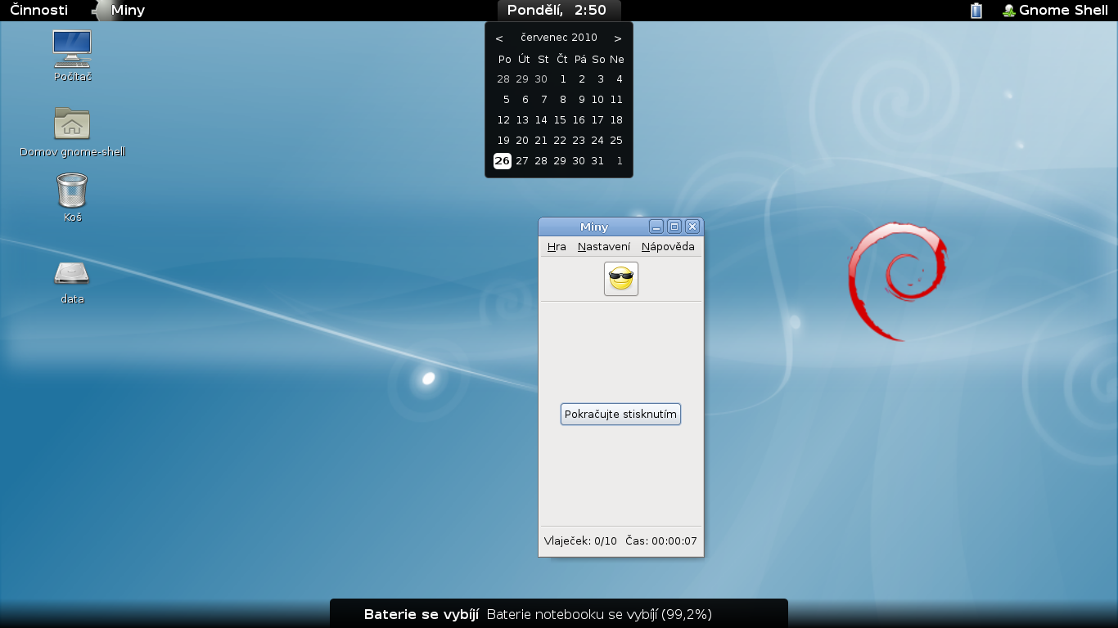Select the data drive icon
Screen dimensions: 1118x628
click(x=72, y=280)
